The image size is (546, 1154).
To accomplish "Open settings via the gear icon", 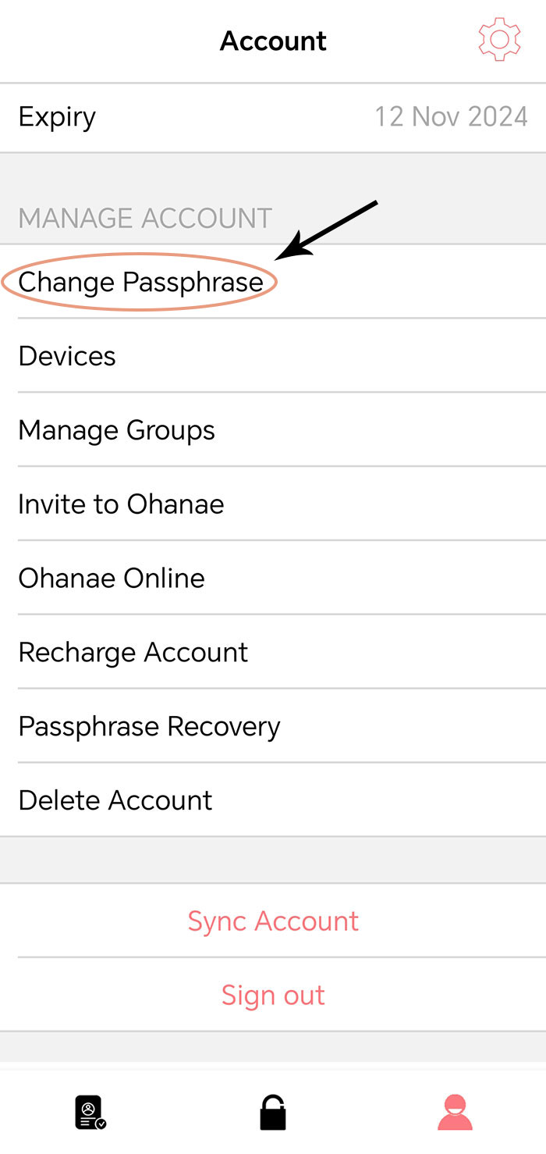I will 499,40.
